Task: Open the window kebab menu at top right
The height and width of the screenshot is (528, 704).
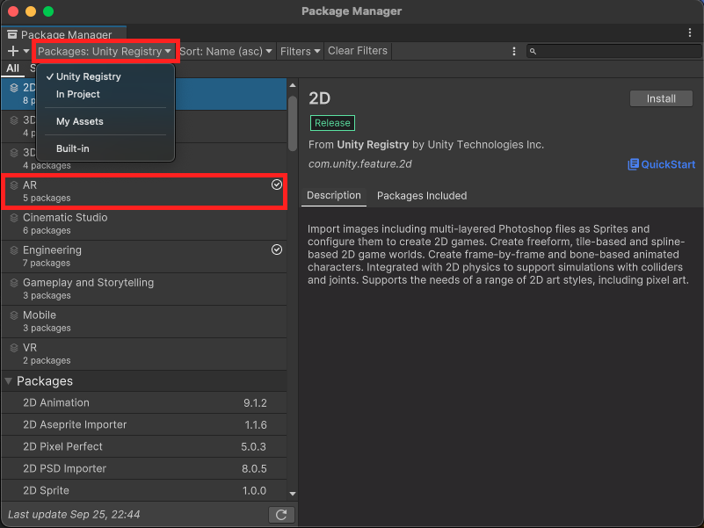Action: click(x=690, y=33)
